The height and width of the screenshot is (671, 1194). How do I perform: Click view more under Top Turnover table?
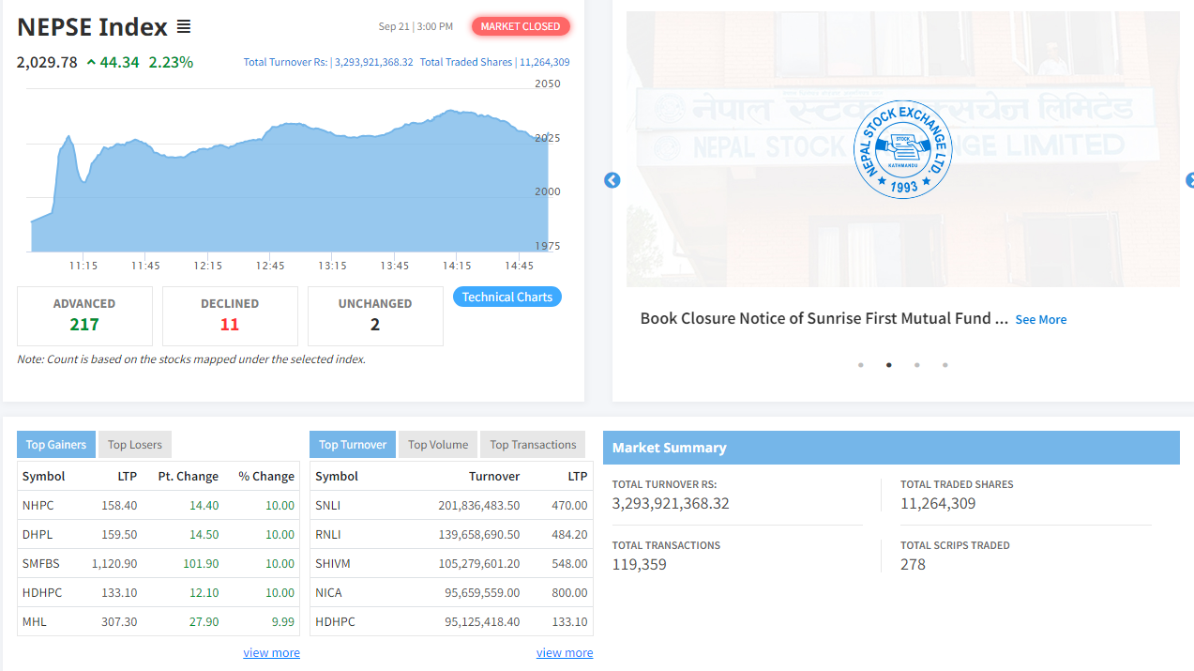[x=564, y=652]
